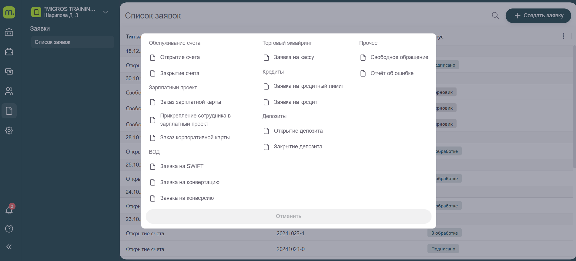This screenshot has width=576, height=261.
Task: Click the "Отменить" button
Action: coord(288,216)
